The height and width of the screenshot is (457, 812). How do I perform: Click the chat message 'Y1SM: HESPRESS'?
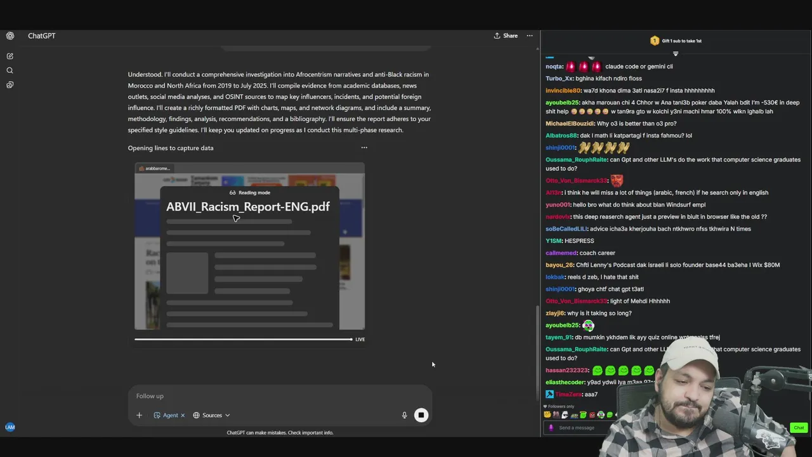570,241
